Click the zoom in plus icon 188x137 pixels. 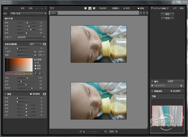click(x=105, y=132)
